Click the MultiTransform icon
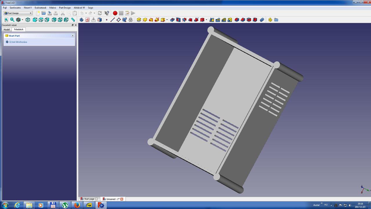Screen dimensions: 371x209 (230, 20)
